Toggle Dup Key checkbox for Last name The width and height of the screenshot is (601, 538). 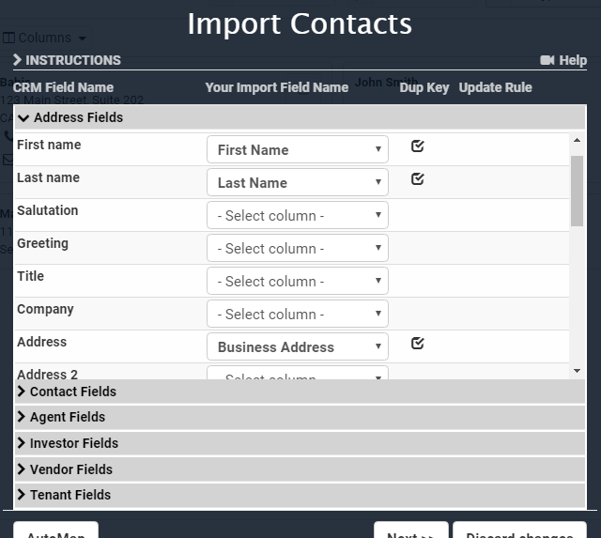[418, 178]
